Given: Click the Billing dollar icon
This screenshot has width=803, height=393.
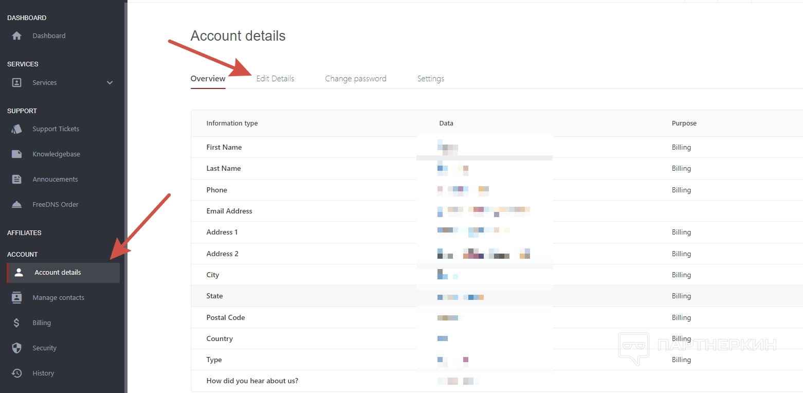Looking at the screenshot, I should 17,323.
